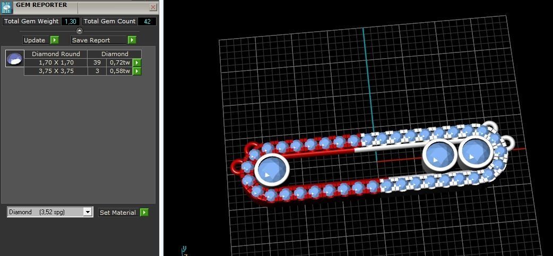
Task: Click the Total Gem Count label
Action: [x=110, y=21]
